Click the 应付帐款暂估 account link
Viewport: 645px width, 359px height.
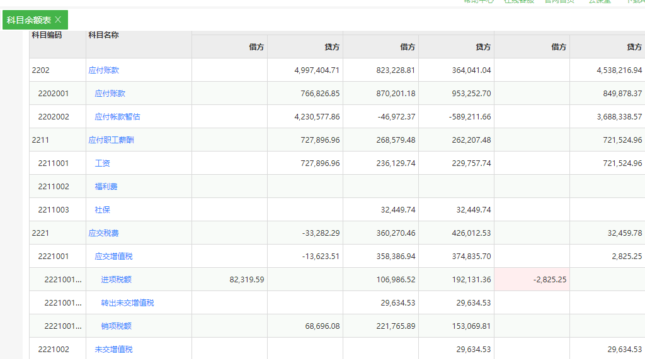point(117,117)
